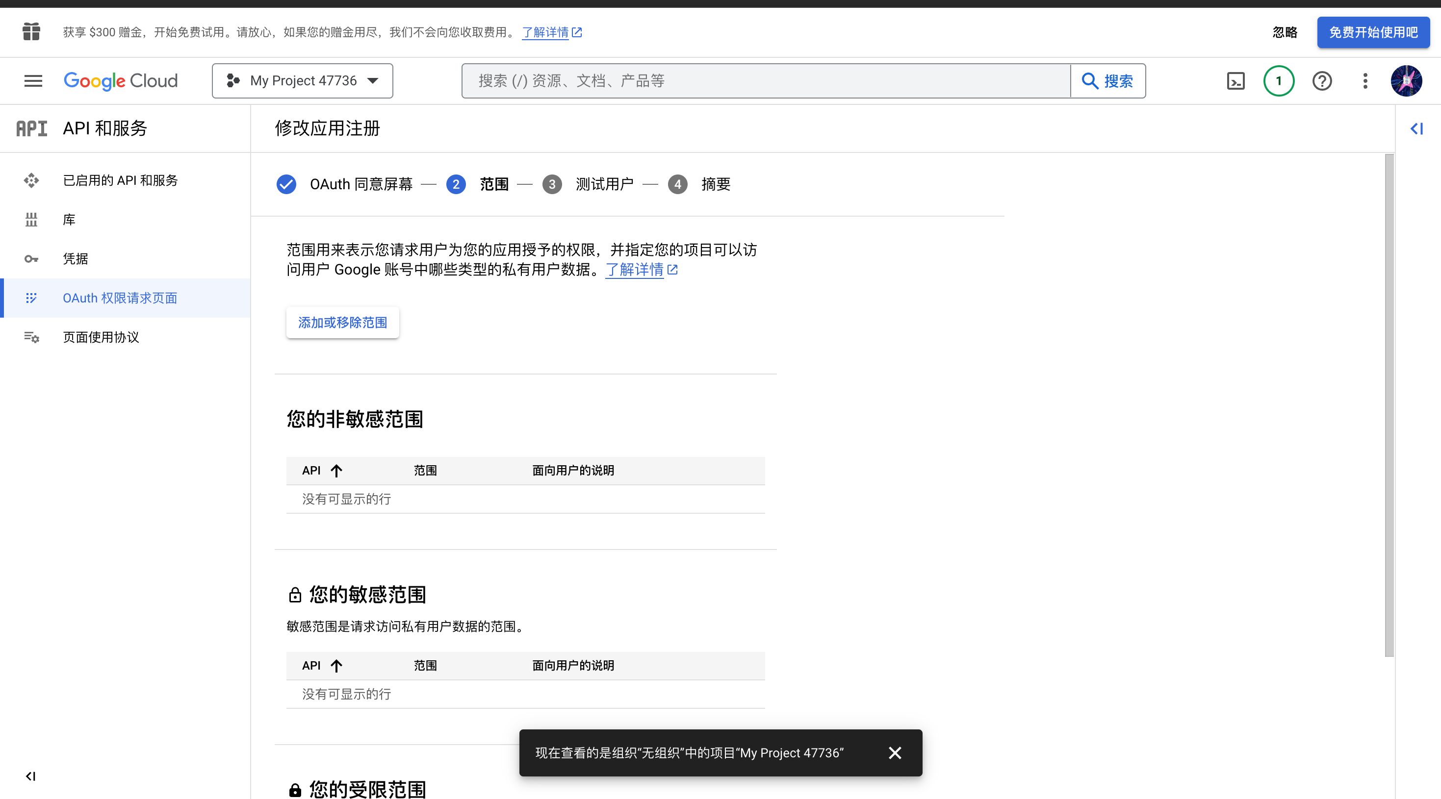Viewport: 1441px width, 799px height.
Task: Focus the search resources input field
Action: pyautogui.click(x=766, y=81)
